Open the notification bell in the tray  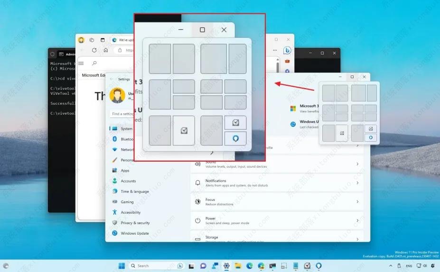(x=433, y=265)
